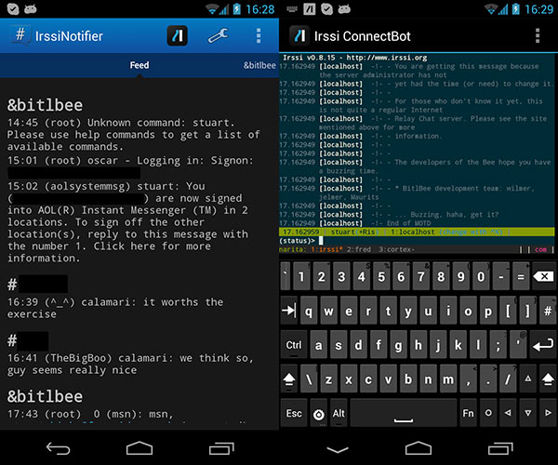Tap Android Home in the ConnectBot screen
558x465 pixels.
(x=418, y=448)
